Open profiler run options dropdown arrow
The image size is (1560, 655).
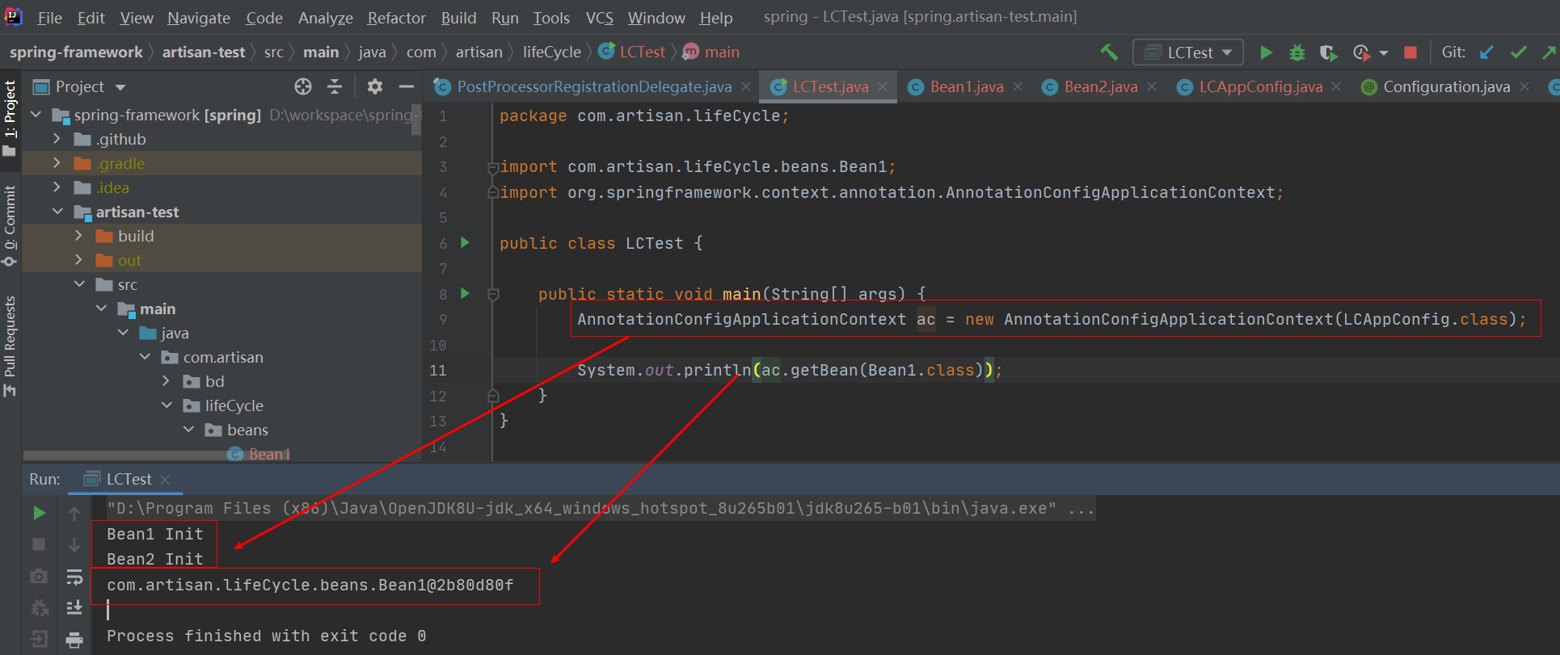click(1384, 52)
